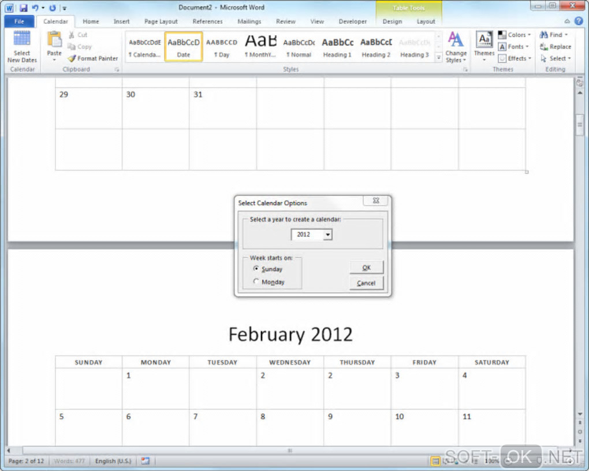Open the Table Tools Layout tab
The width and height of the screenshot is (589, 471).
[426, 21]
